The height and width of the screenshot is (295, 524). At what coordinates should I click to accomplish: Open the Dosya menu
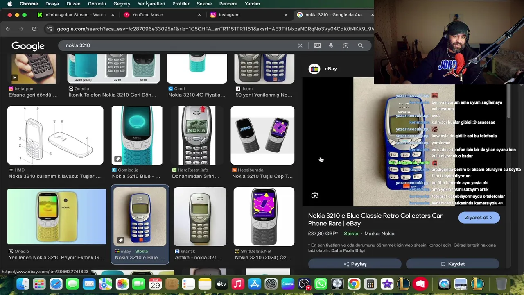[x=52, y=4]
